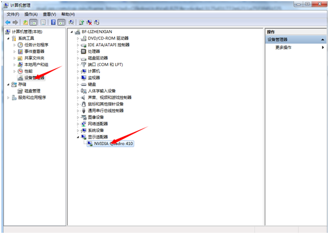Select the BF-LIZHENXIAN computer root node

(97, 32)
